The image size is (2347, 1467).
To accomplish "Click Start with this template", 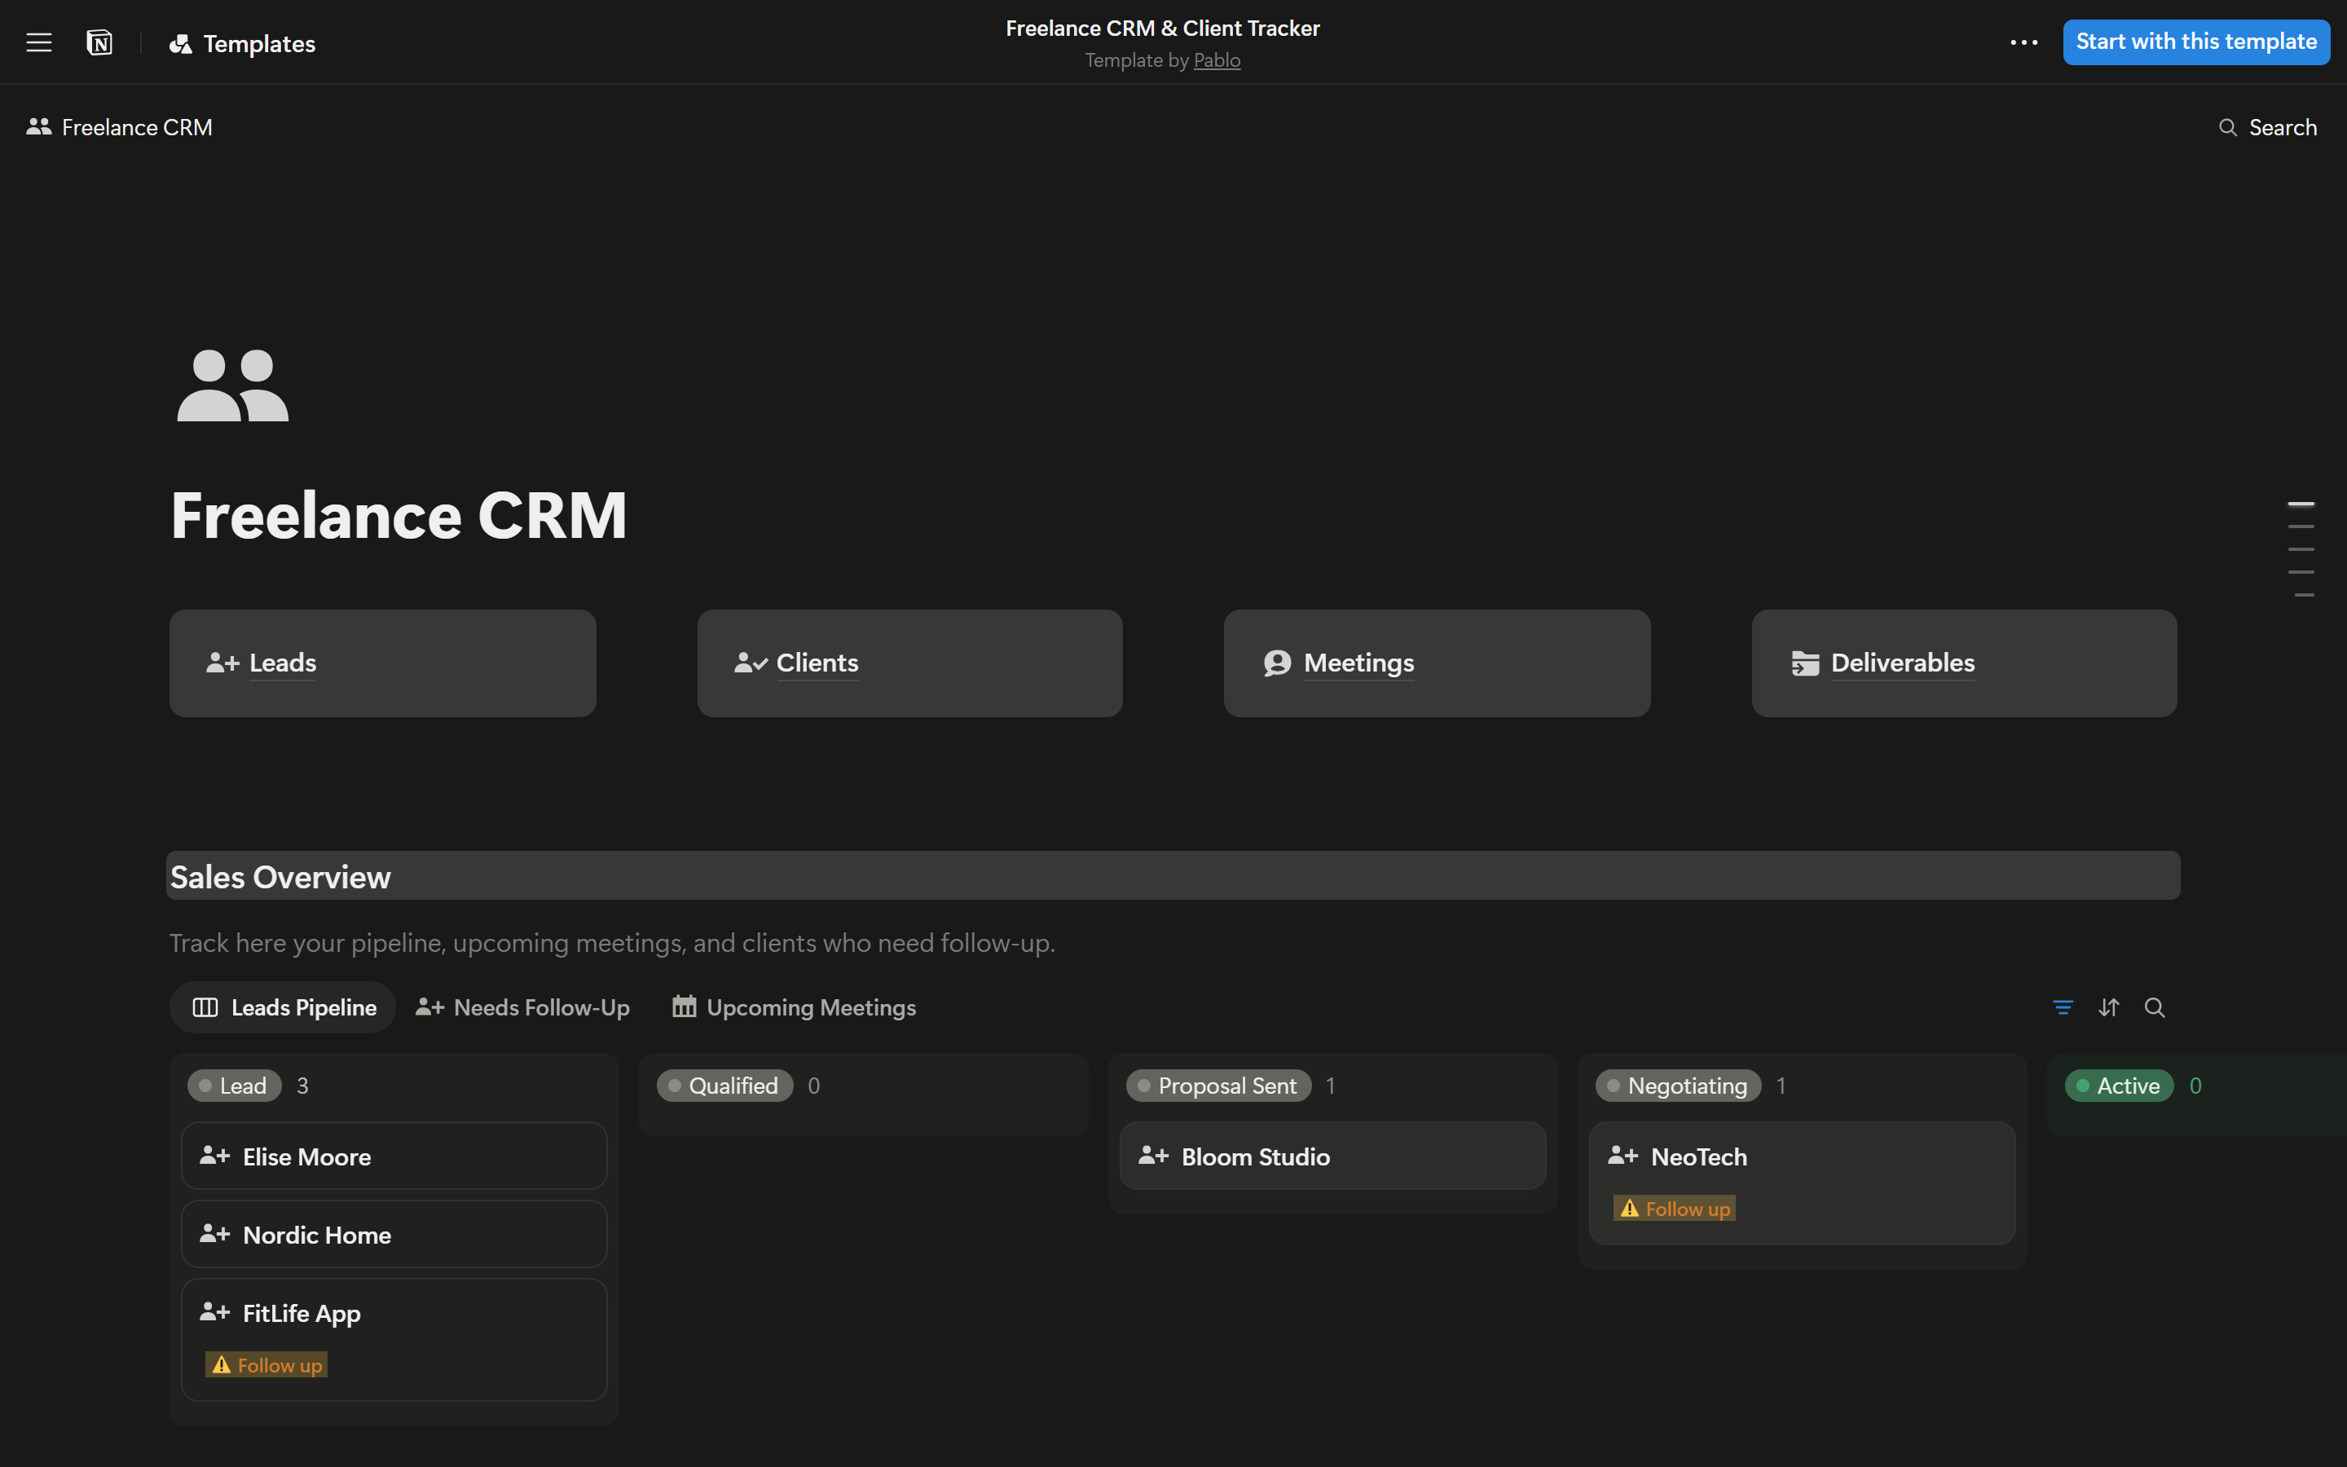I will click(x=2195, y=42).
